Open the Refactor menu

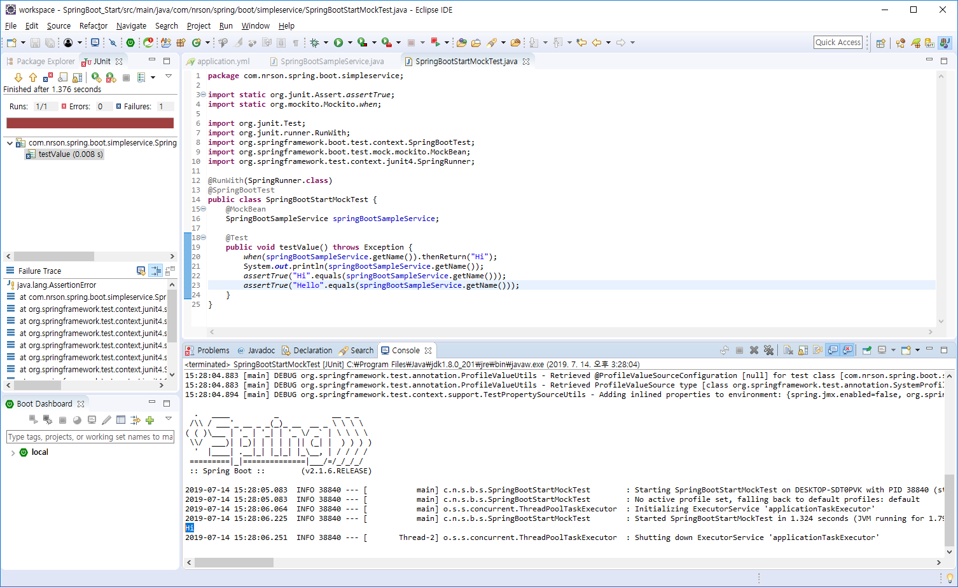click(94, 26)
